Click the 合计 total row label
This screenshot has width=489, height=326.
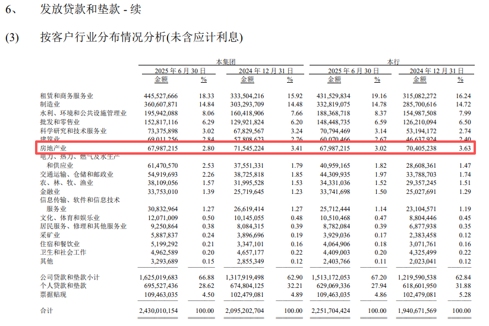point(46,311)
